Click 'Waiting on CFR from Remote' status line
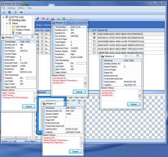The width and height of the screenshot is (168, 157). coord(16,97)
